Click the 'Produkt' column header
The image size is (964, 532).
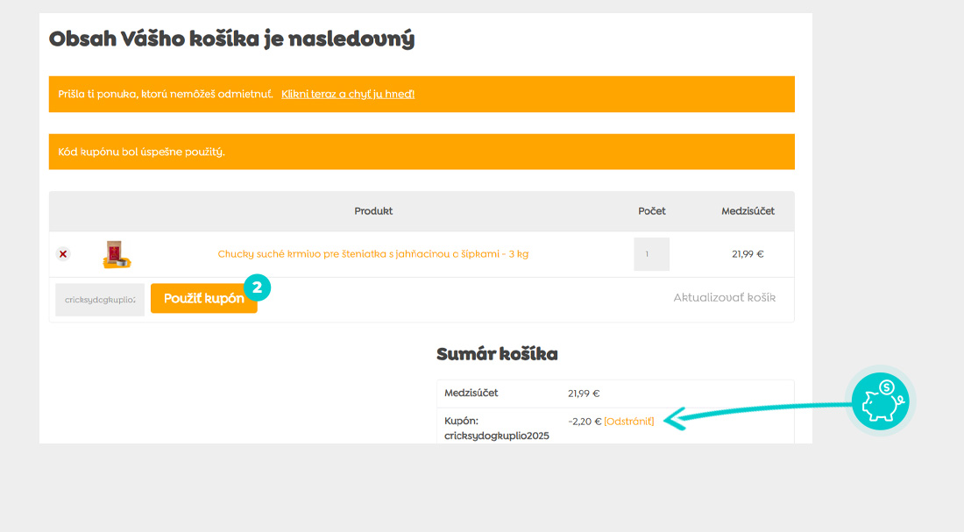(373, 211)
